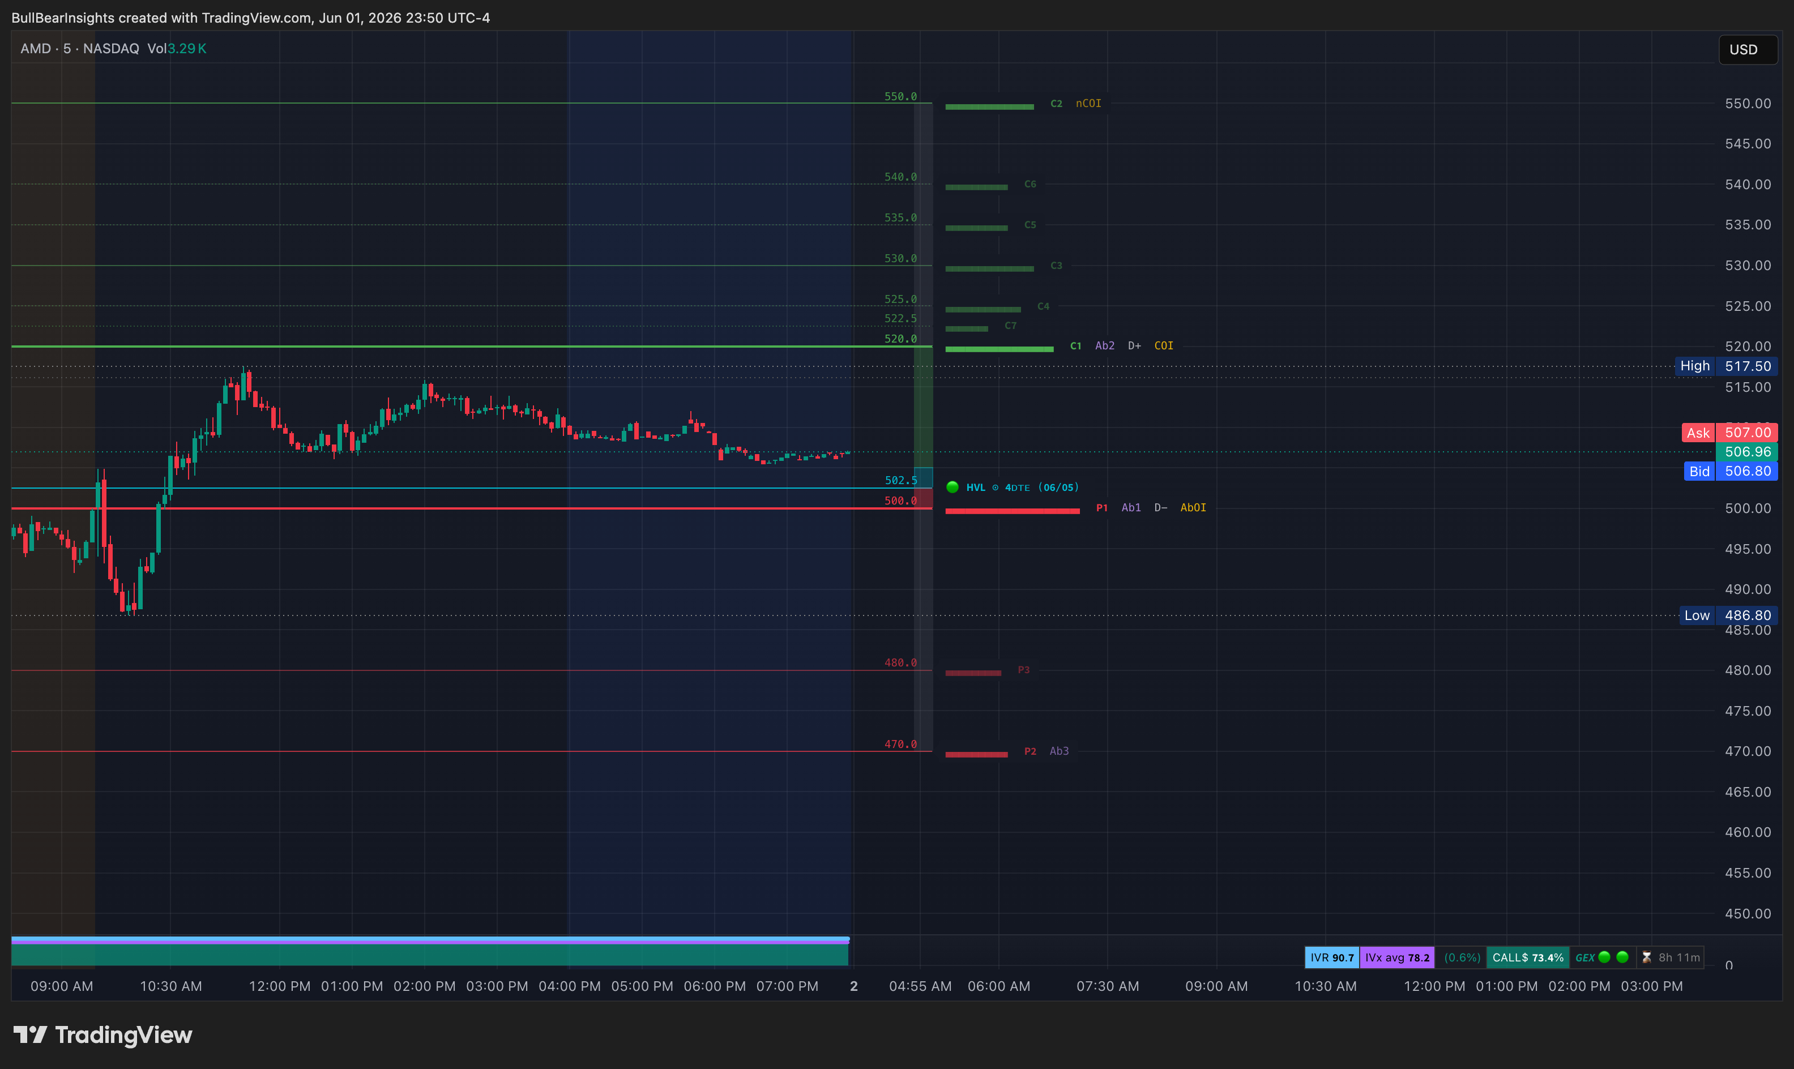Click the 502.5 HVL level label
This screenshot has width=1794, height=1069.
[900, 481]
